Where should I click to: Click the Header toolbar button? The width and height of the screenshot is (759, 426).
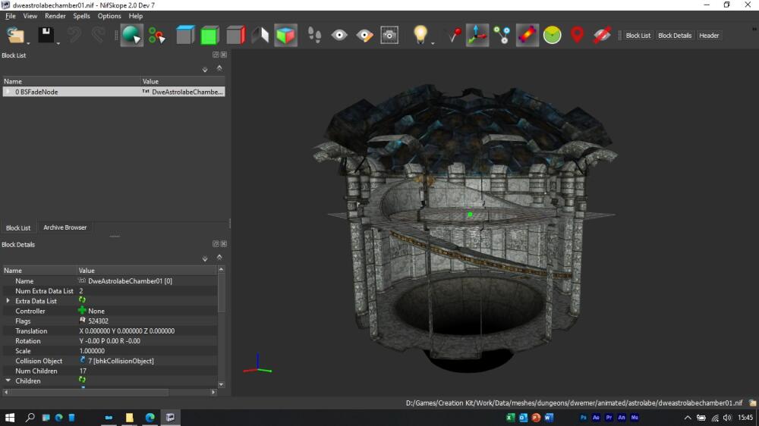[709, 36]
